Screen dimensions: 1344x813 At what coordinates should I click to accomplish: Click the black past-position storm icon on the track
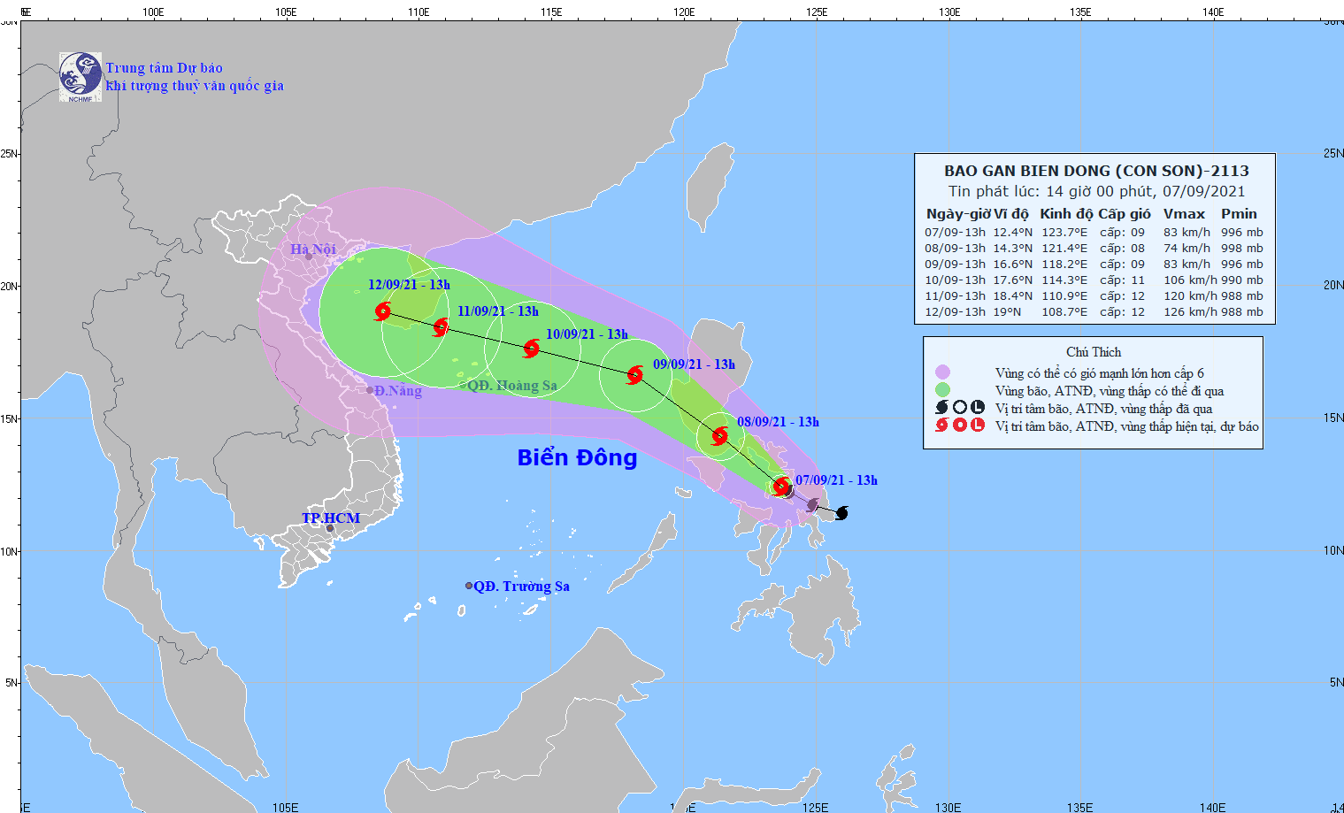[841, 513]
